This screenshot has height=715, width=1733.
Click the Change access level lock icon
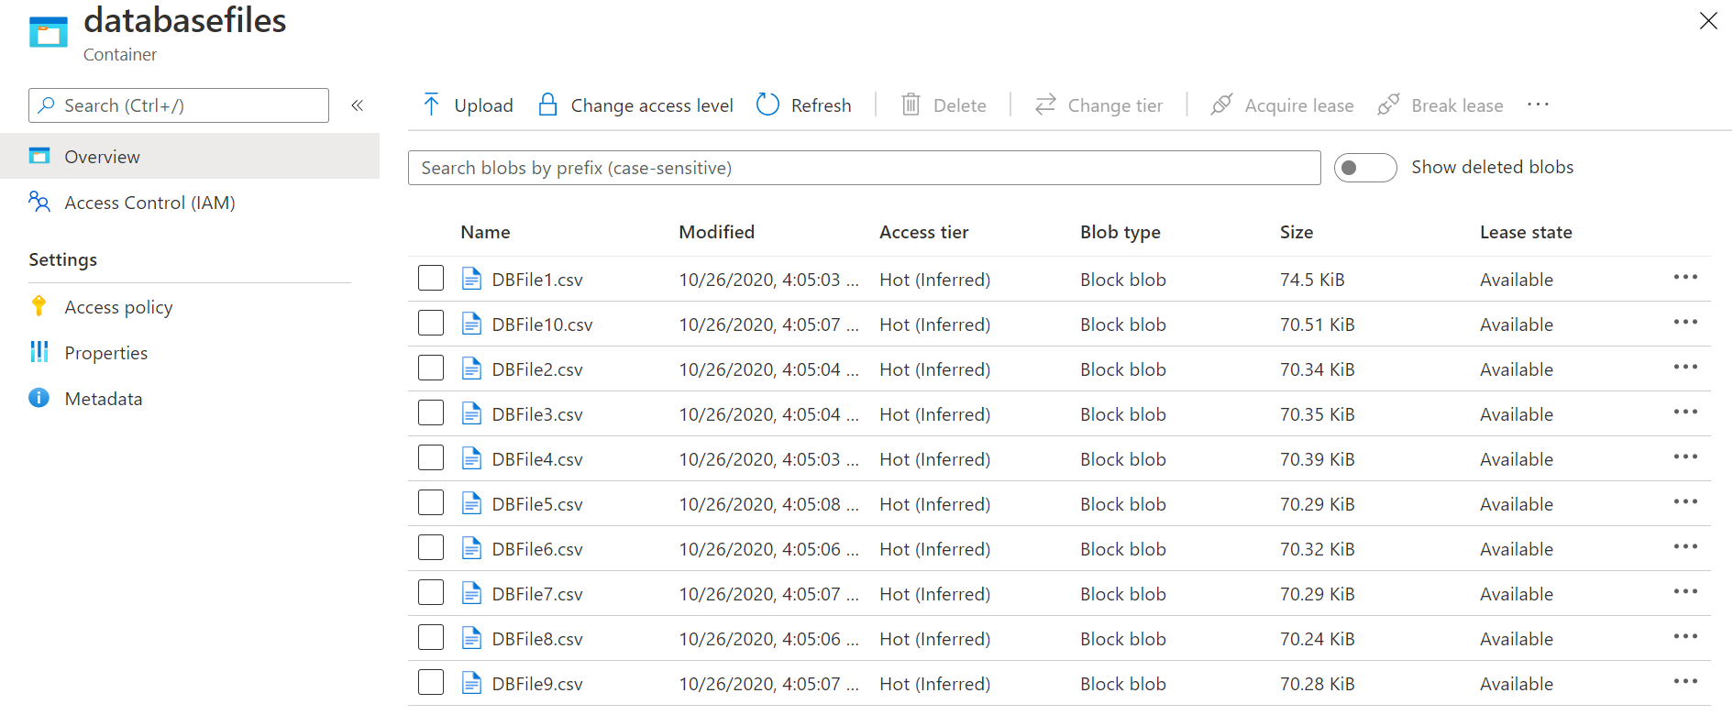click(547, 104)
